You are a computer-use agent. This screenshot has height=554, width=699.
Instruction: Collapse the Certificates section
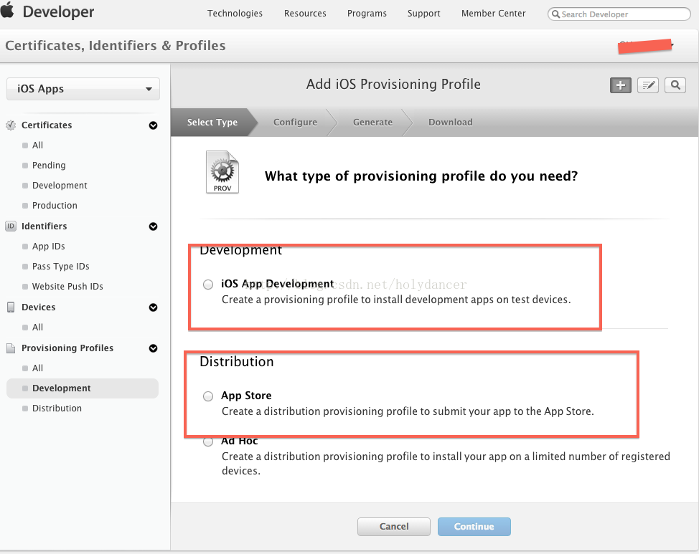click(153, 125)
